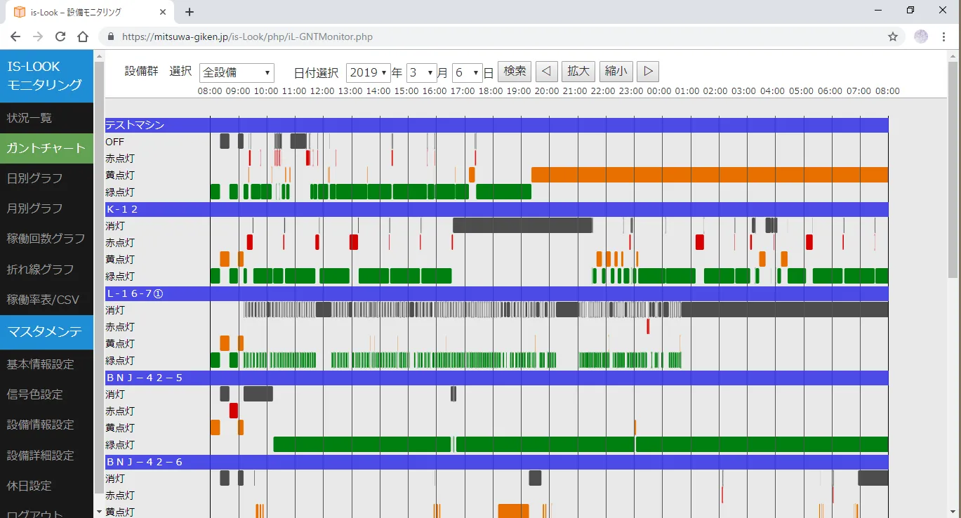Click the 縮小 zoom out button
The height and width of the screenshot is (518, 961).
tap(616, 71)
